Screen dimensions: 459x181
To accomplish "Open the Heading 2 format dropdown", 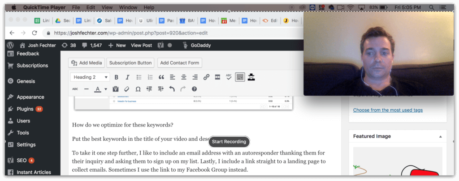I will pos(90,77).
